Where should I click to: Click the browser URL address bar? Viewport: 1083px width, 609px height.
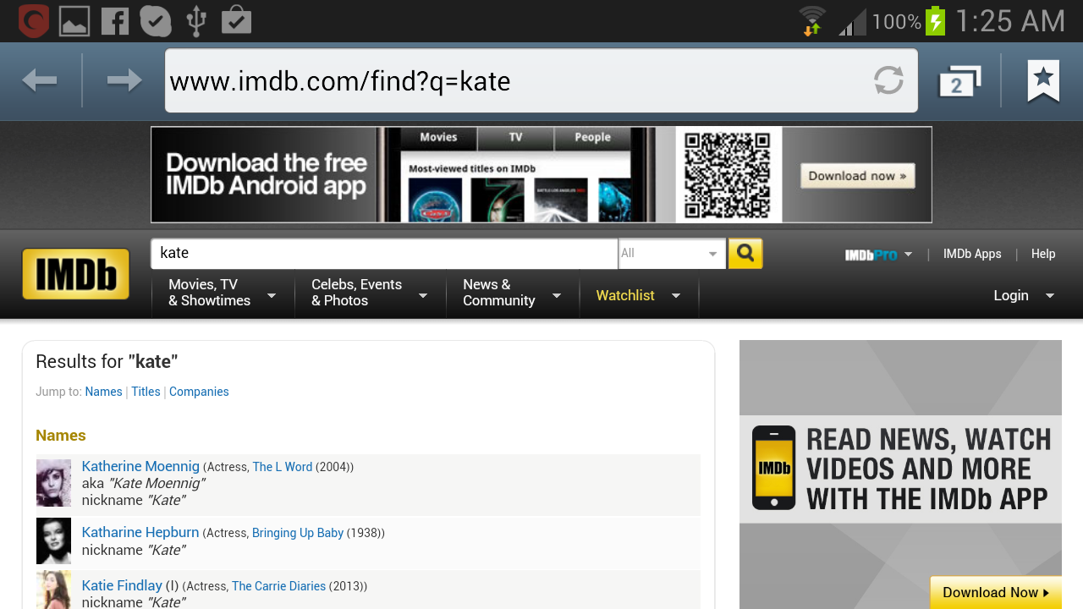click(541, 80)
